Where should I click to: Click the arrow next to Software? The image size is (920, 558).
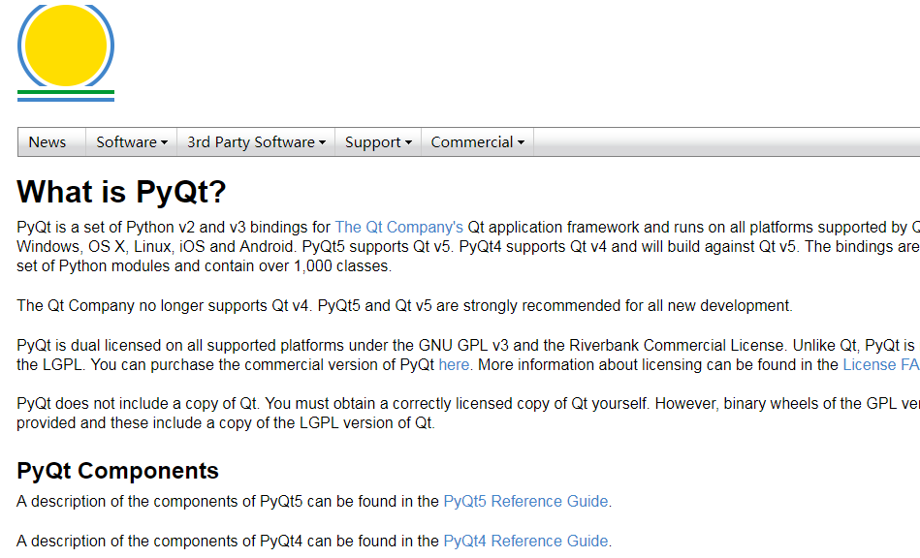pyautogui.click(x=164, y=142)
